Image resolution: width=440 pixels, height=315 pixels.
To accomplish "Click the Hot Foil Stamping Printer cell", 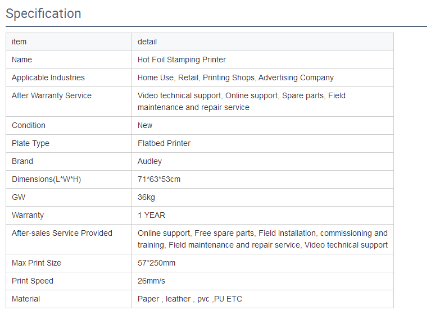I will coord(182,60).
